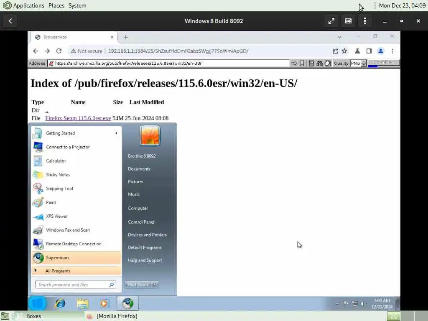The width and height of the screenshot is (428, 321).
Task: Bookmark this page with the star icon
Action: (x=344, y=51)
